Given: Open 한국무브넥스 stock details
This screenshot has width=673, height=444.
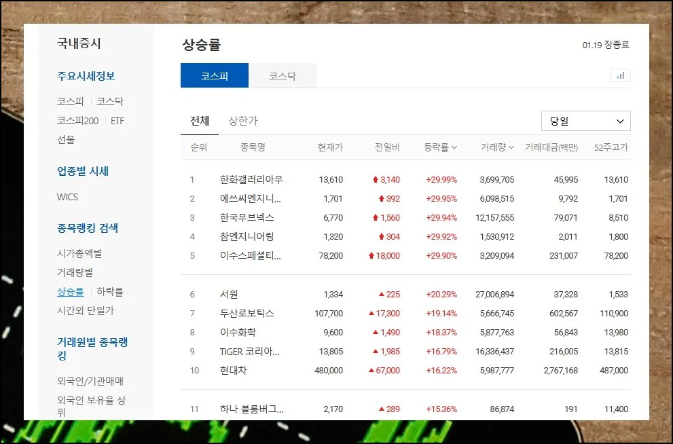Looking at the screenshot, I should 247,218.
